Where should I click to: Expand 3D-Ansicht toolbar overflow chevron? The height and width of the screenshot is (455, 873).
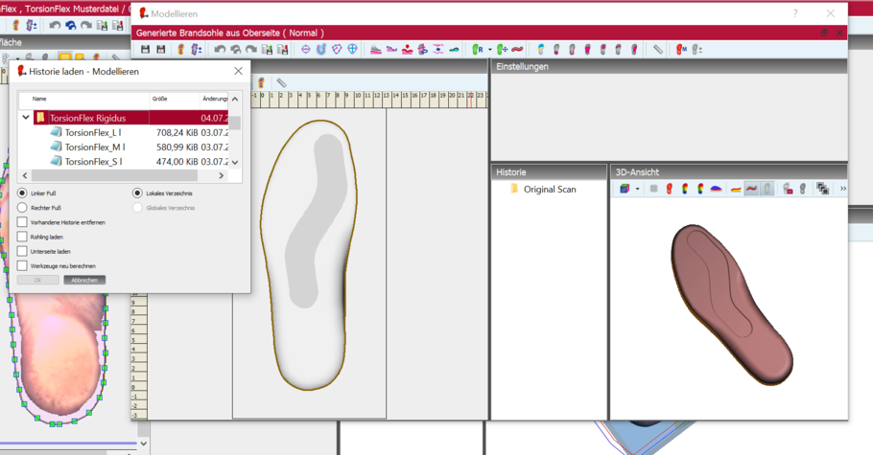coord(842,189)
